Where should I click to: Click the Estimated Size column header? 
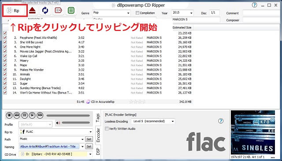(182, 27)
